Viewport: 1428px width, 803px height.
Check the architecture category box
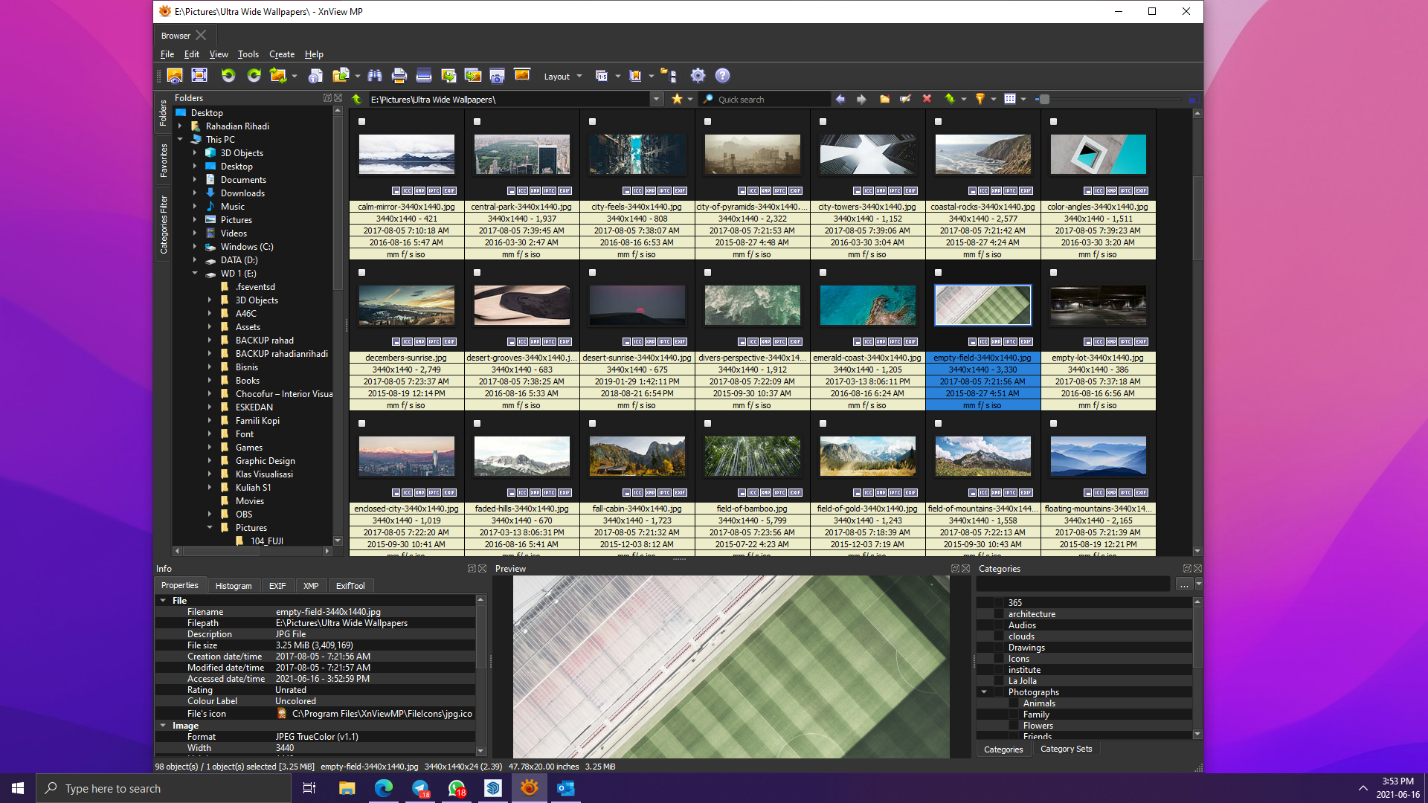(999, 614)
